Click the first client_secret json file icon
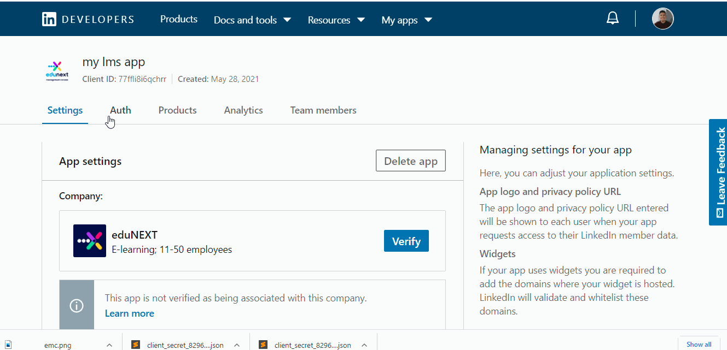 pos(136,345)
